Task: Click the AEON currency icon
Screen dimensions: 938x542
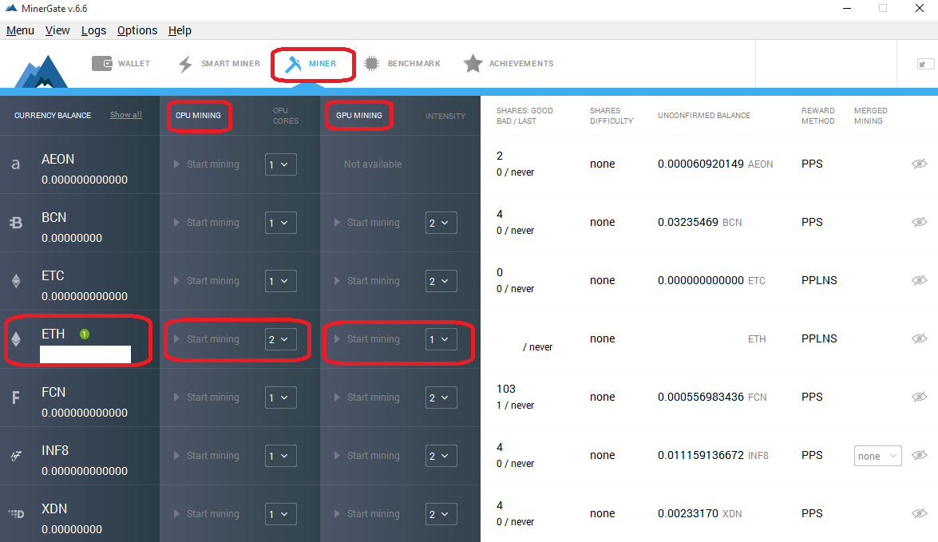Action: tap(16, 164)
